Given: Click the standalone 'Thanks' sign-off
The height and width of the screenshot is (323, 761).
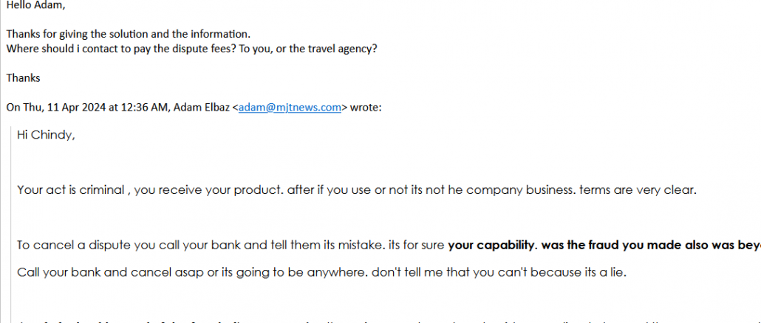Looking at the screenshot, I should tap(23, 77).
